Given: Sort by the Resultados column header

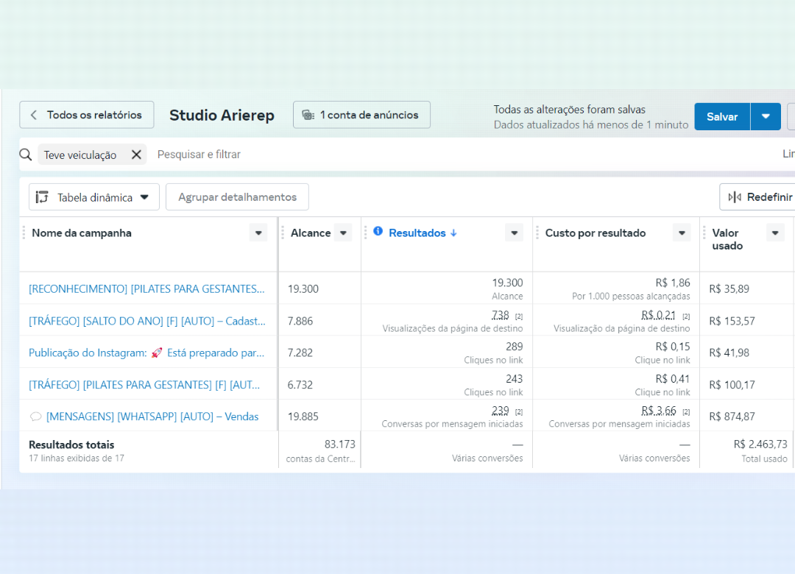Looking at the screenshot, I should pyautogui.click(x=417, y=233).
